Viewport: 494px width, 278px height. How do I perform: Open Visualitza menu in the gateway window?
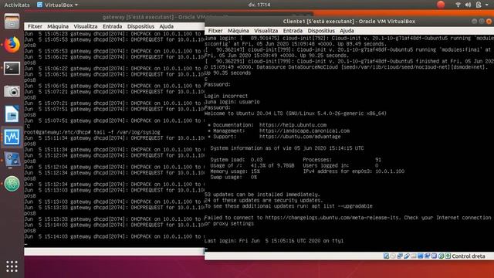point(86,26)
